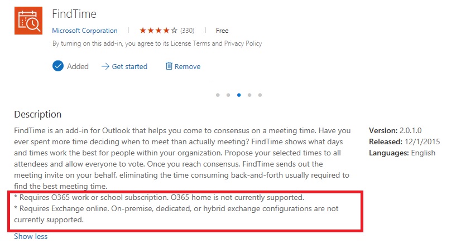Click the third rating star
Image resolution: width=461 pixels, height=249 pixels.
click(159, 30)
